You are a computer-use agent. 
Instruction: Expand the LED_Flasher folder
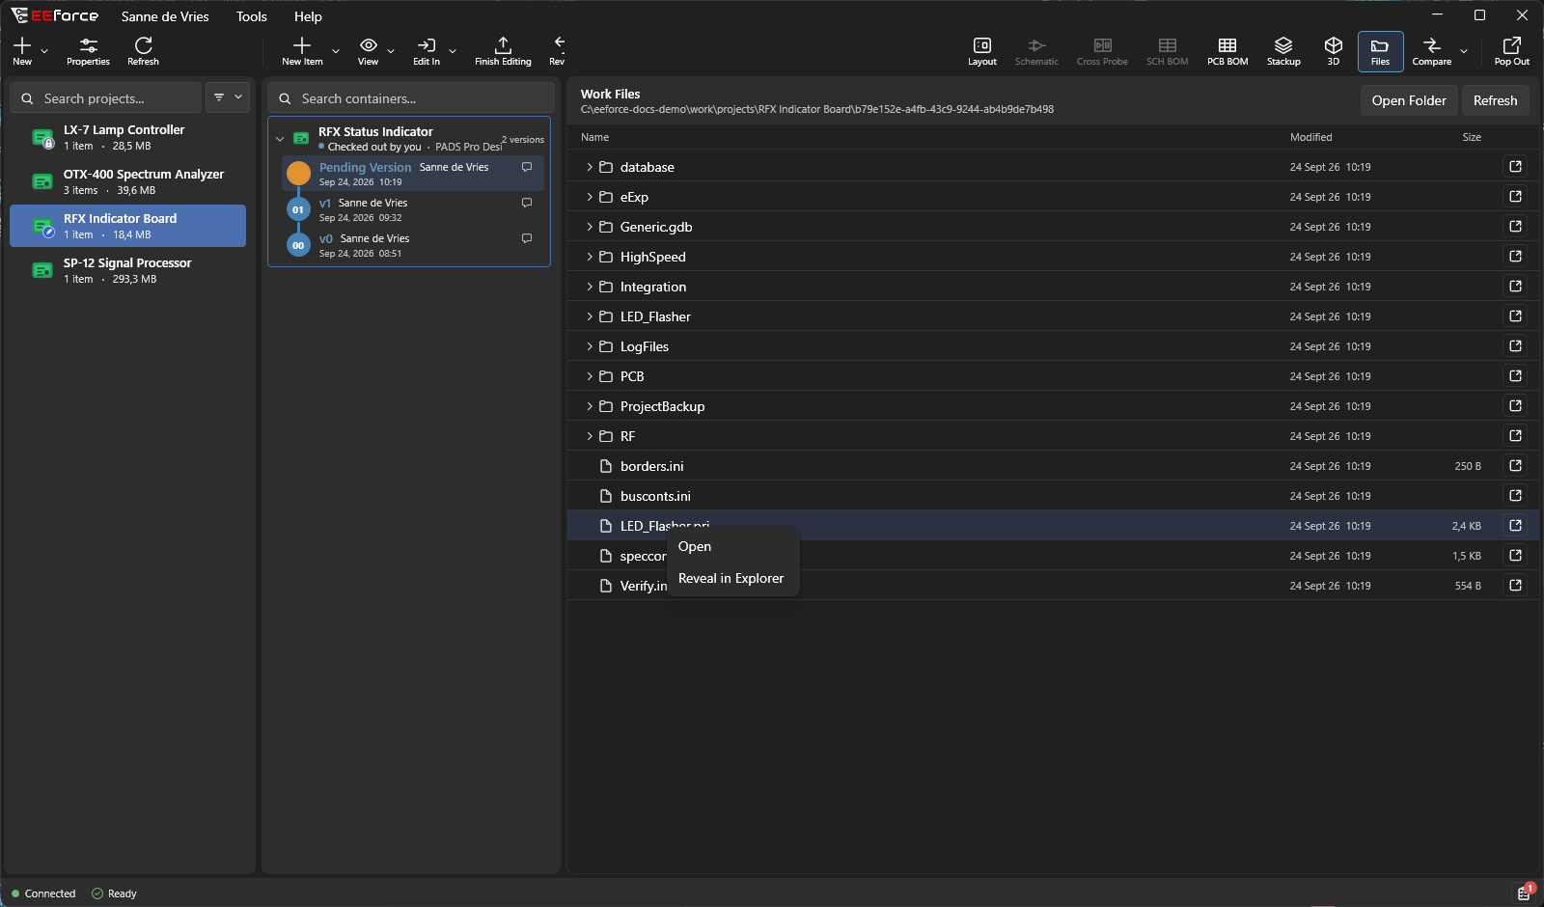tap(590, 316)
